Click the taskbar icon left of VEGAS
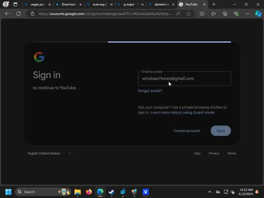 tap(134, 192)
